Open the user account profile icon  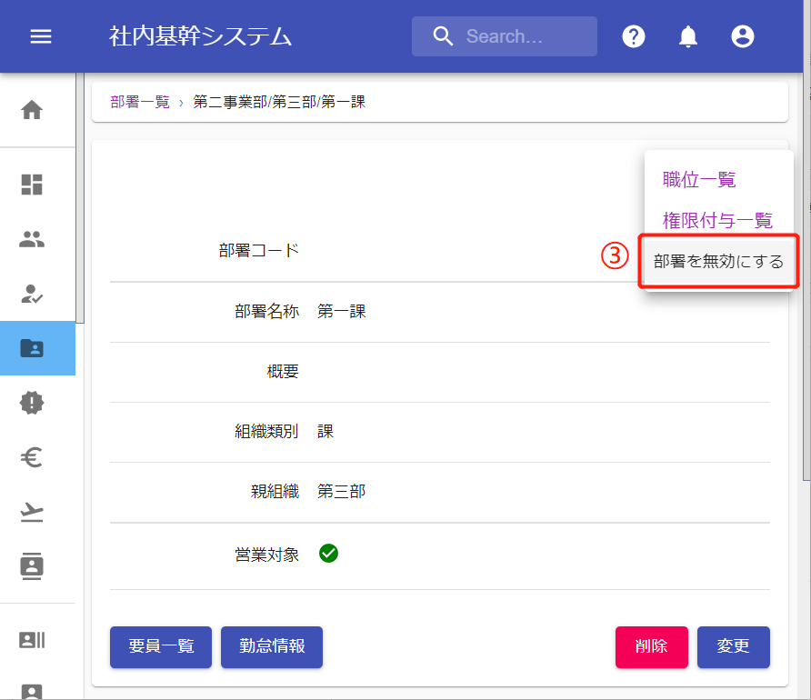point(743,36)
